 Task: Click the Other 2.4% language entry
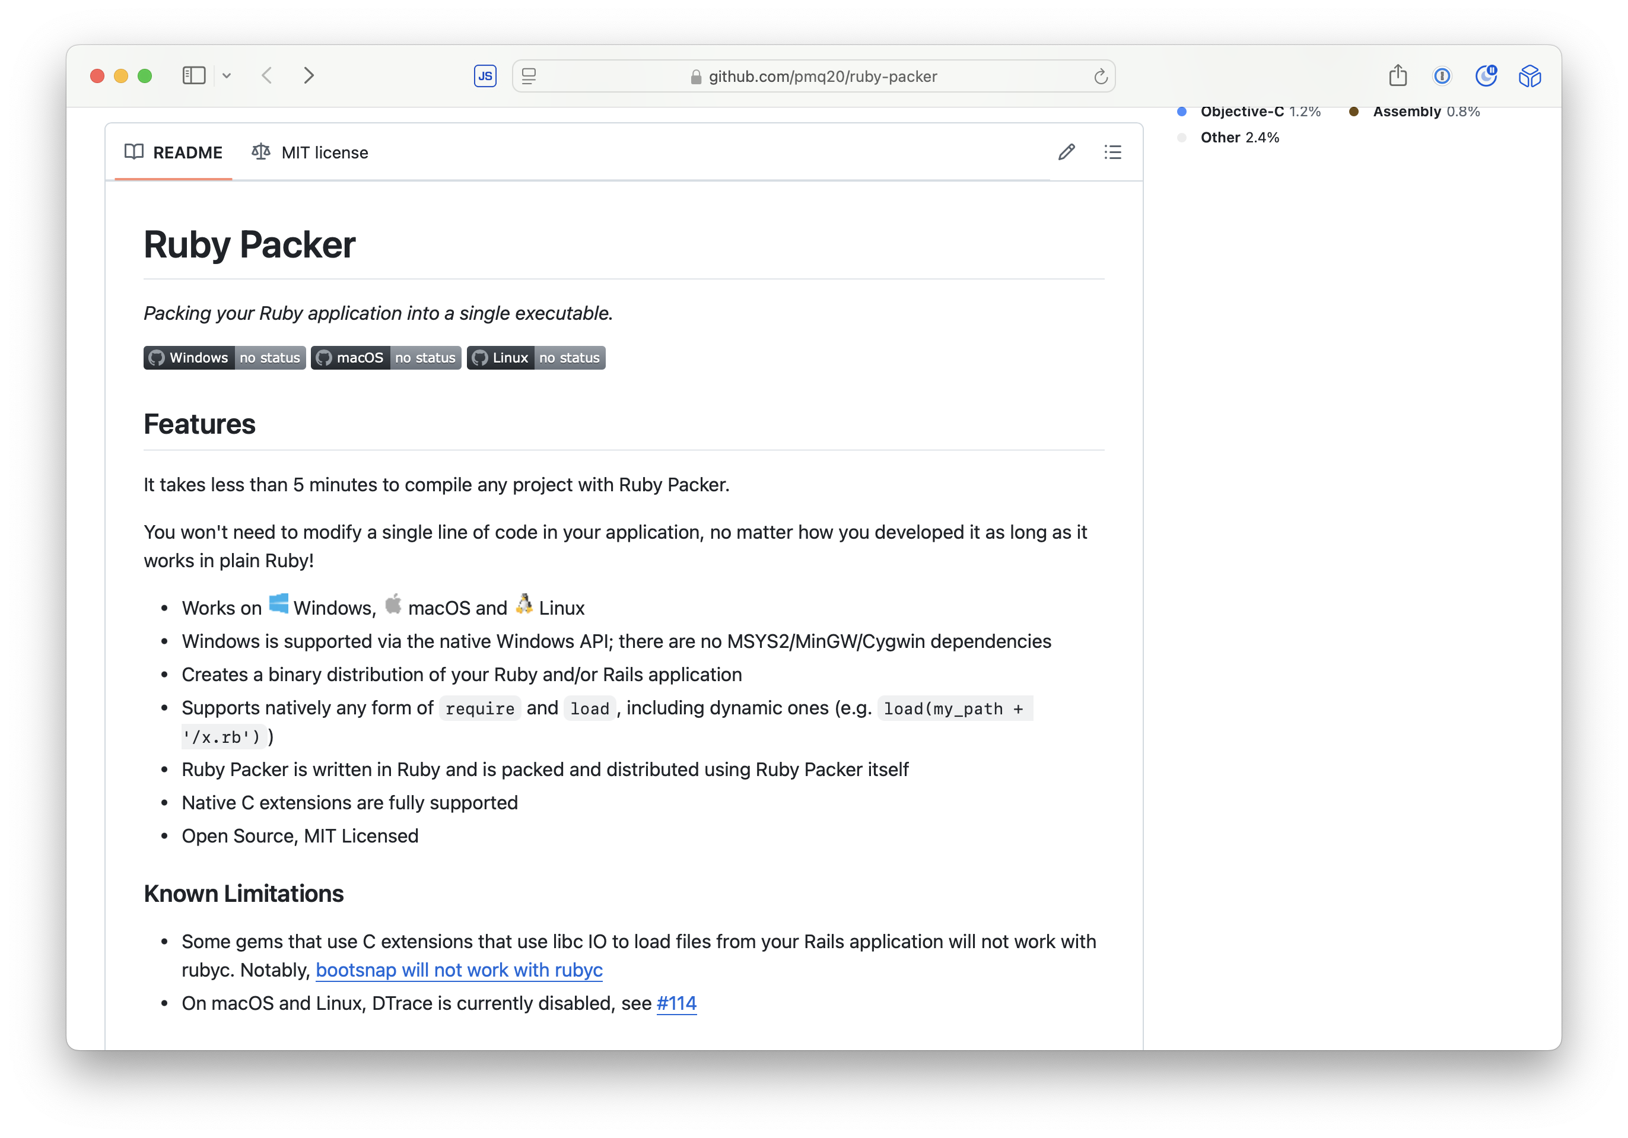pyautogui.click(x=1239, y=138)
